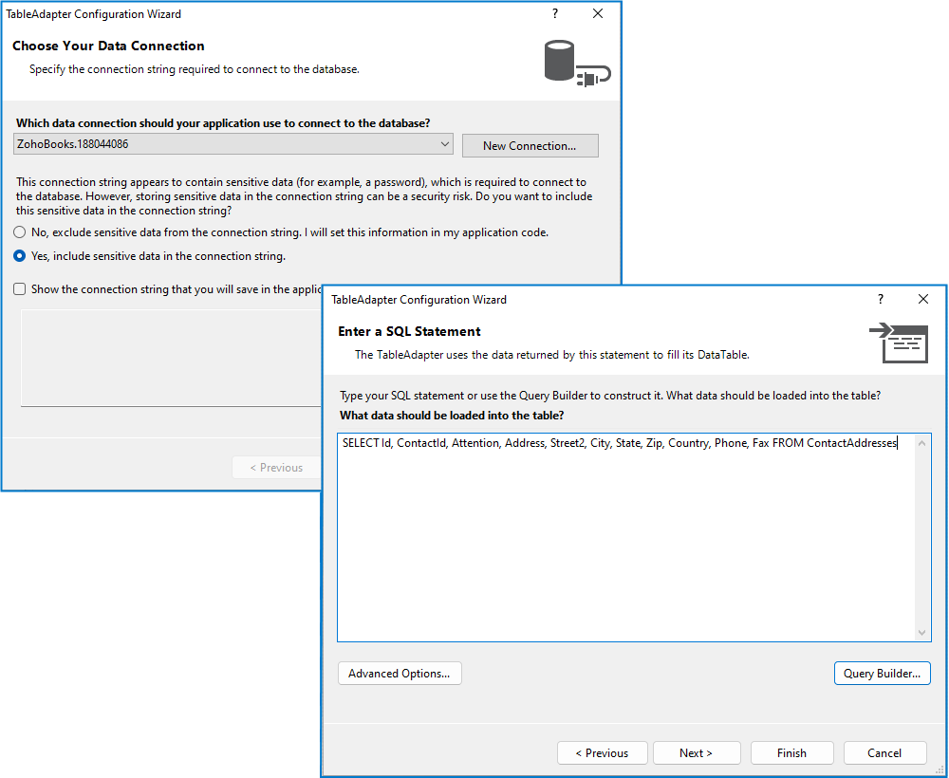The image size is (949, 778).
Task: Proceed using the Next > button
Action: tap(696, 753)
